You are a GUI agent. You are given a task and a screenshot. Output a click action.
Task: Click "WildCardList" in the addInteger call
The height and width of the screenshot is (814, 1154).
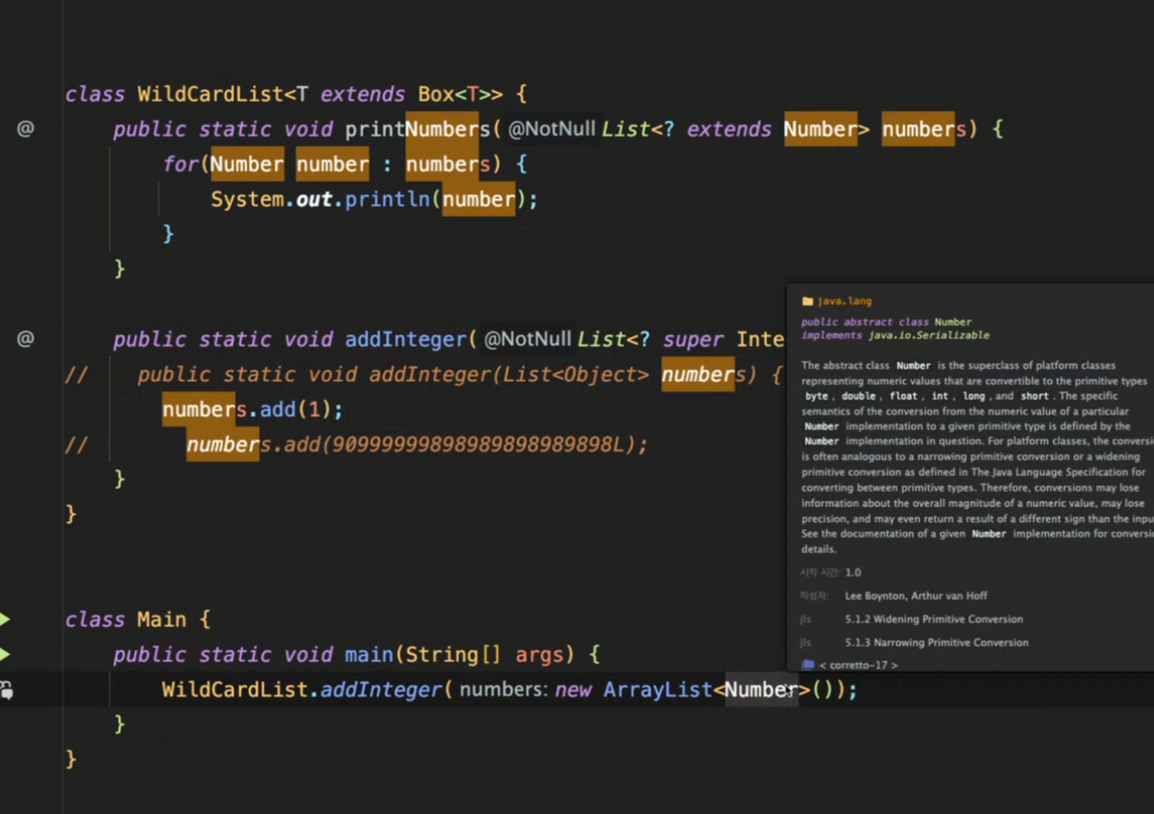[235, 690]
